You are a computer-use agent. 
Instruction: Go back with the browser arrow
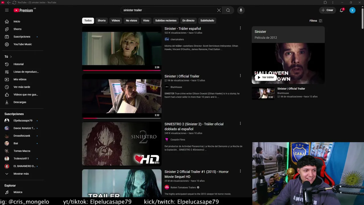(9, 2)
